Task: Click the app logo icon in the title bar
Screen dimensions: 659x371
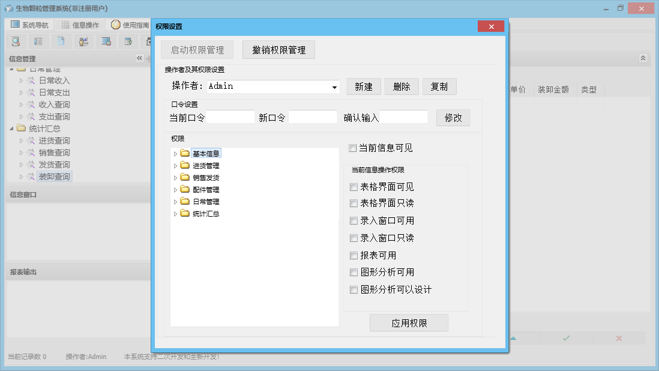Action: [x=8, y=8]
